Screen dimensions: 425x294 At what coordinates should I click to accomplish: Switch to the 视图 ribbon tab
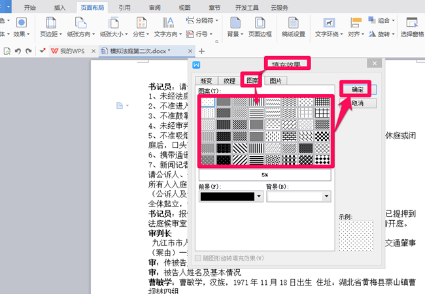(184, 8)
